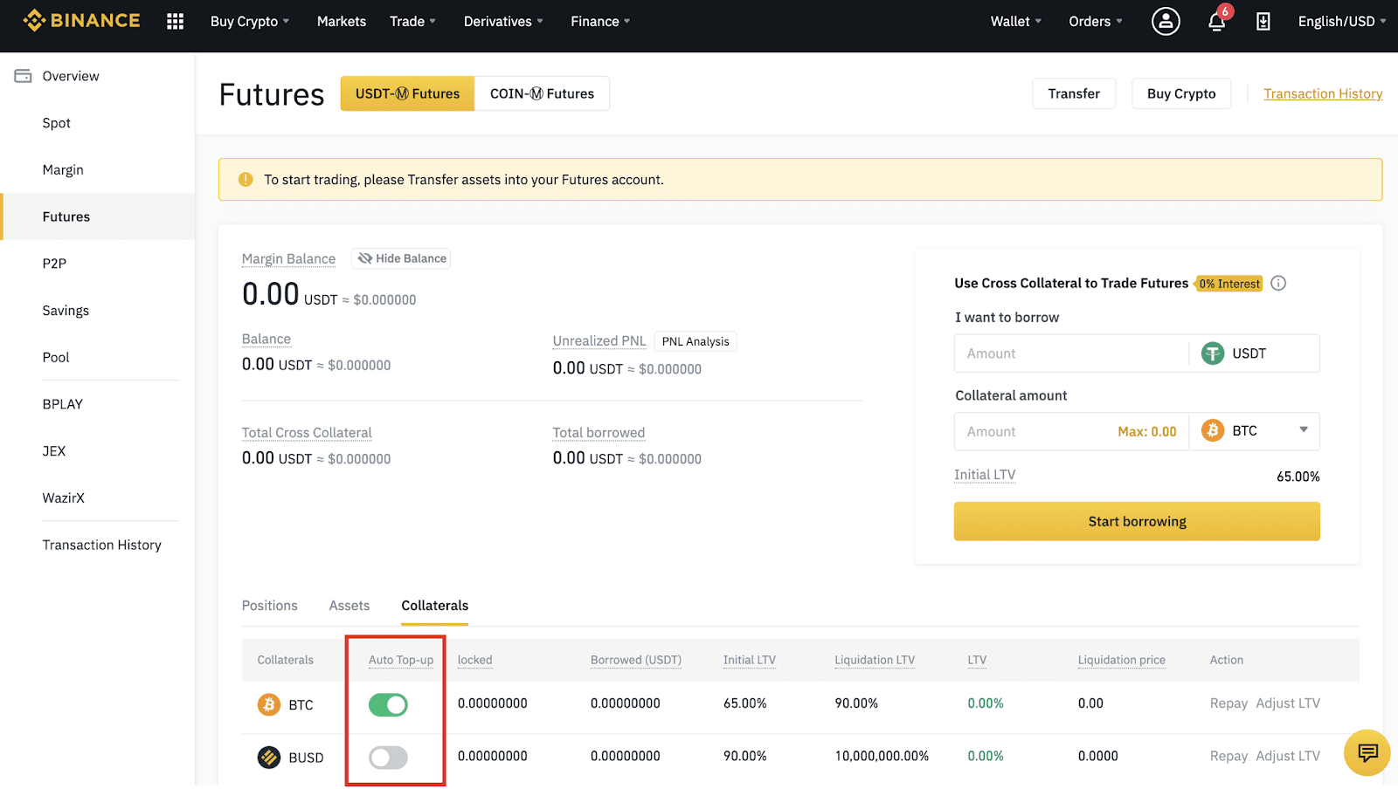This screenshot has width=1398, height=789.
Task: Switch to the Assets tab
Action: click(349, 606)
